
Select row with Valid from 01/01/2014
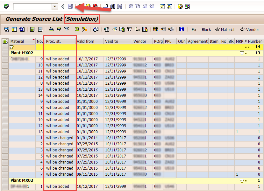(x=5, y=138)
